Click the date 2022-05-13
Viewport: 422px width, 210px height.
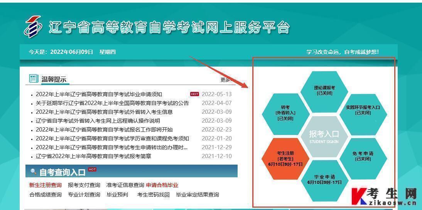(217, 94)
